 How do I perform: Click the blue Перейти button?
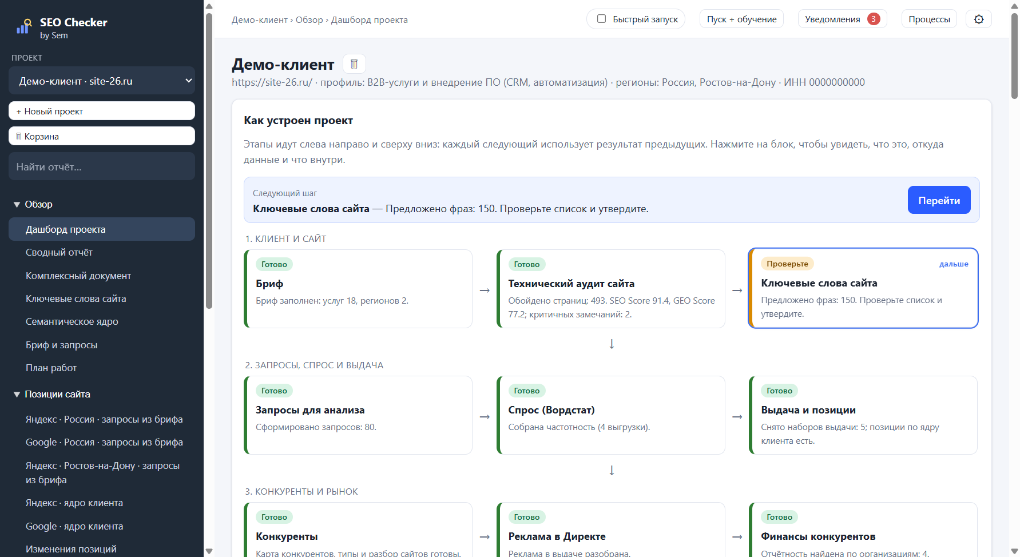point(939,200)
